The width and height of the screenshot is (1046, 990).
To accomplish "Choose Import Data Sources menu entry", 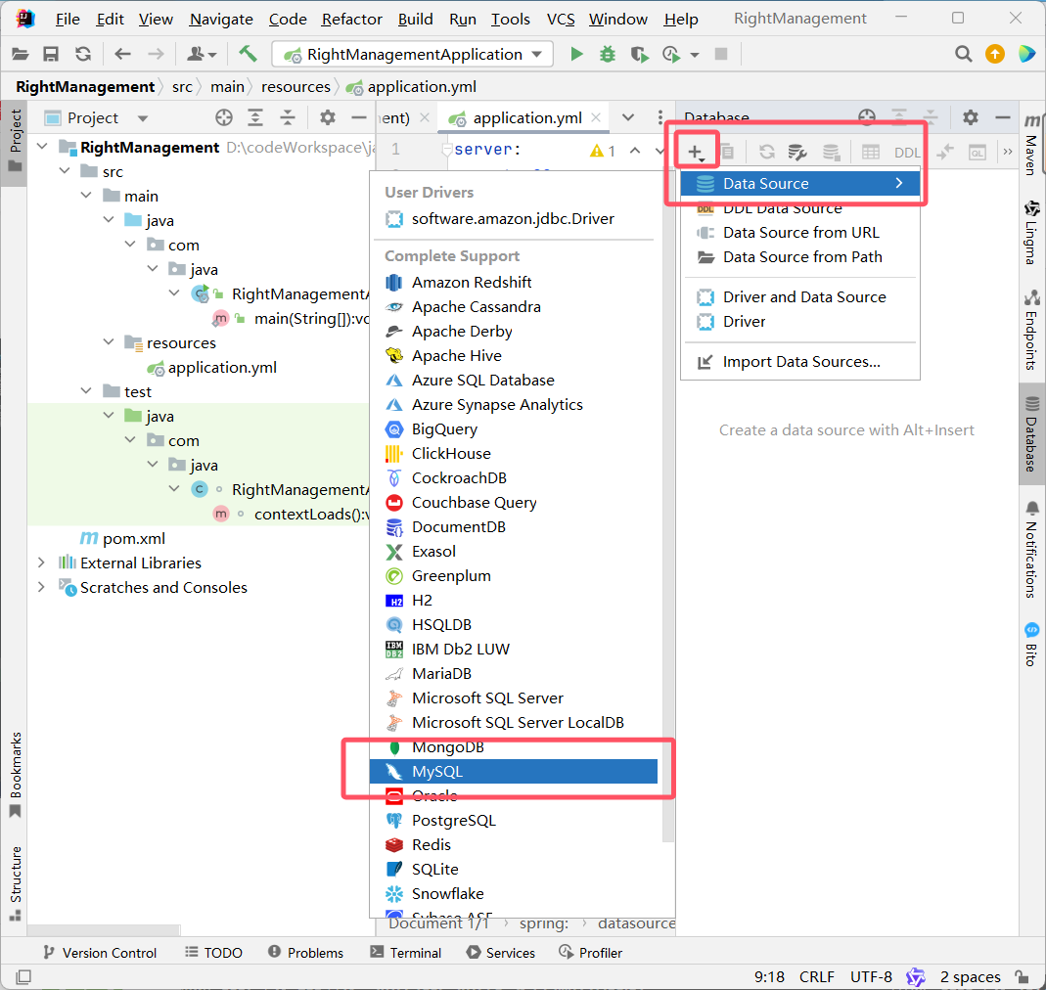I will click(x=800, y=362).
